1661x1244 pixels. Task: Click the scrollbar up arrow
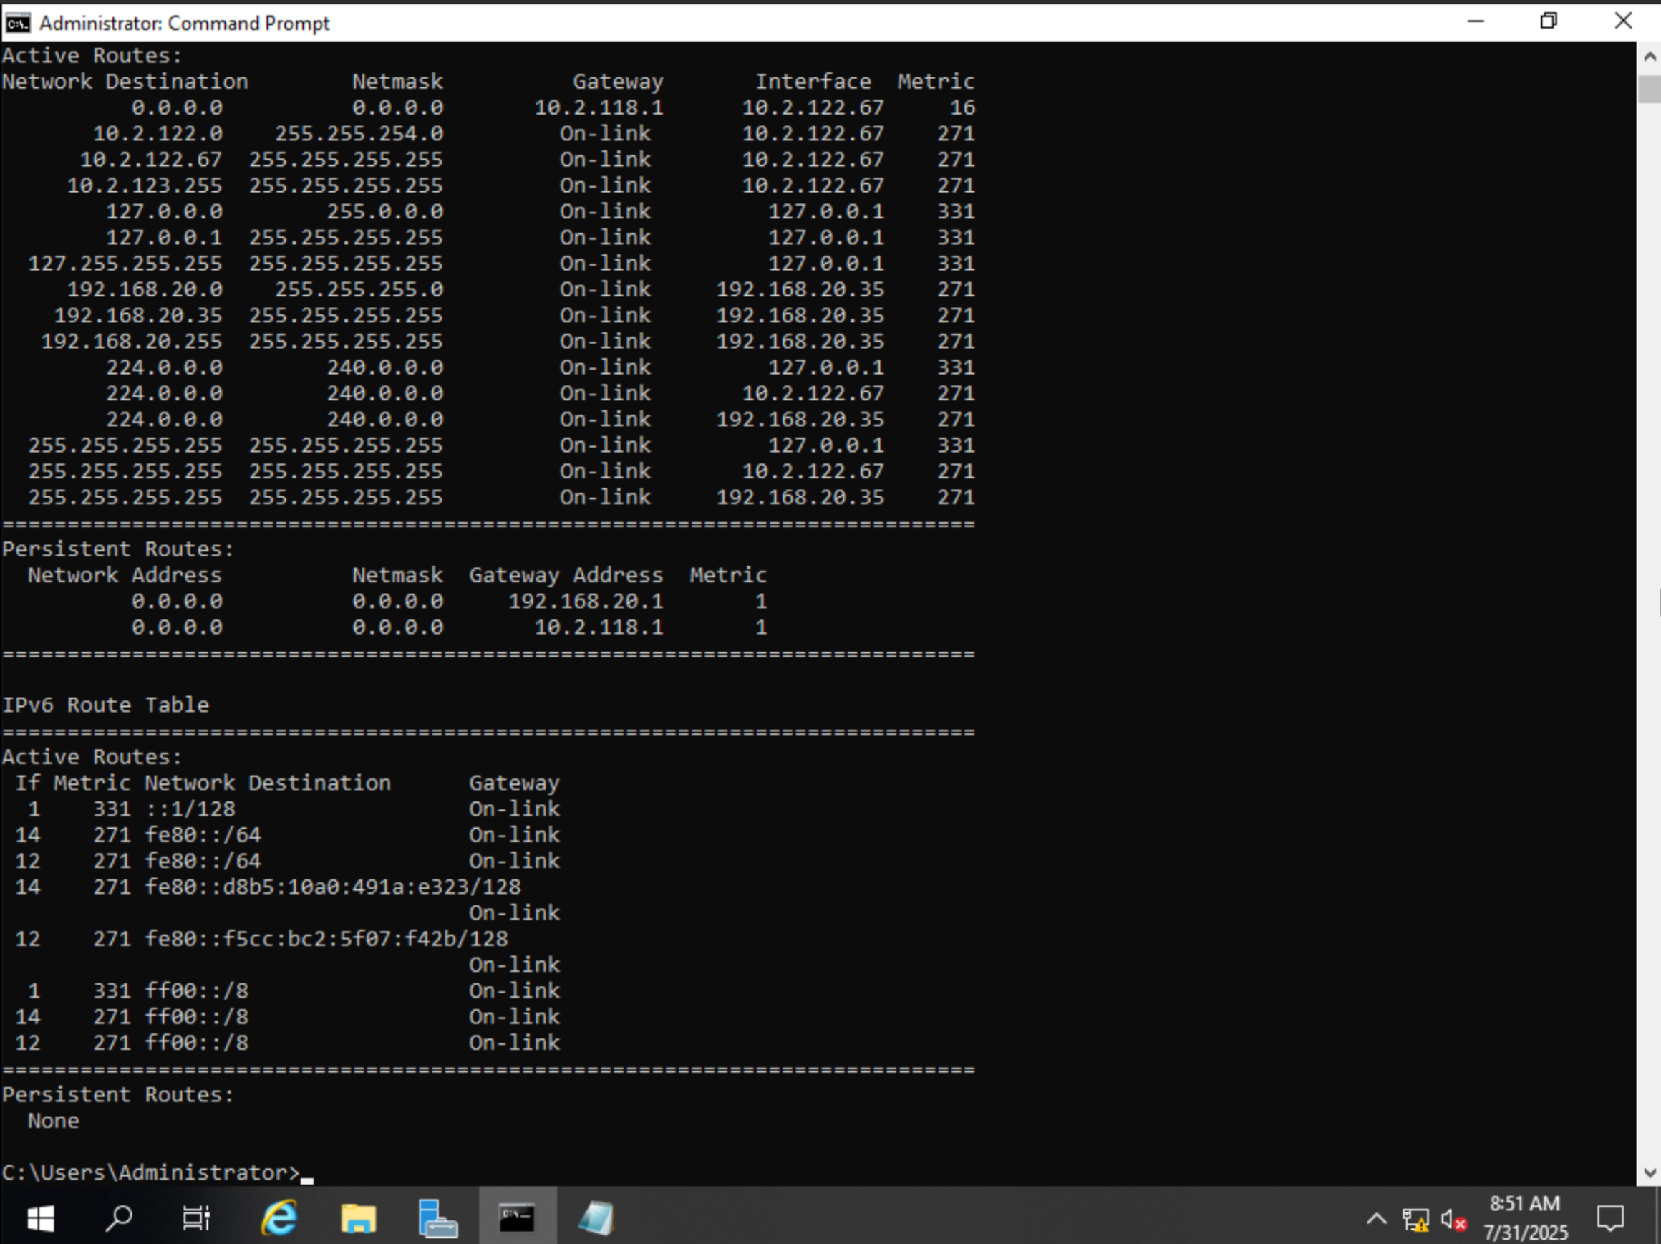point(1649,57)
